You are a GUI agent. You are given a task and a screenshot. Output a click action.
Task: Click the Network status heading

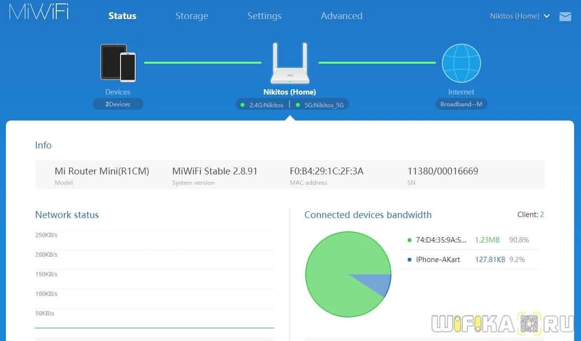(67, 215)
